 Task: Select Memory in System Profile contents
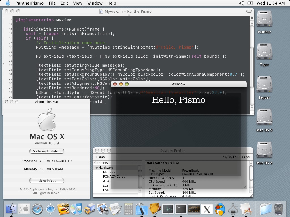pyautogui.click(x=109, y=172)
